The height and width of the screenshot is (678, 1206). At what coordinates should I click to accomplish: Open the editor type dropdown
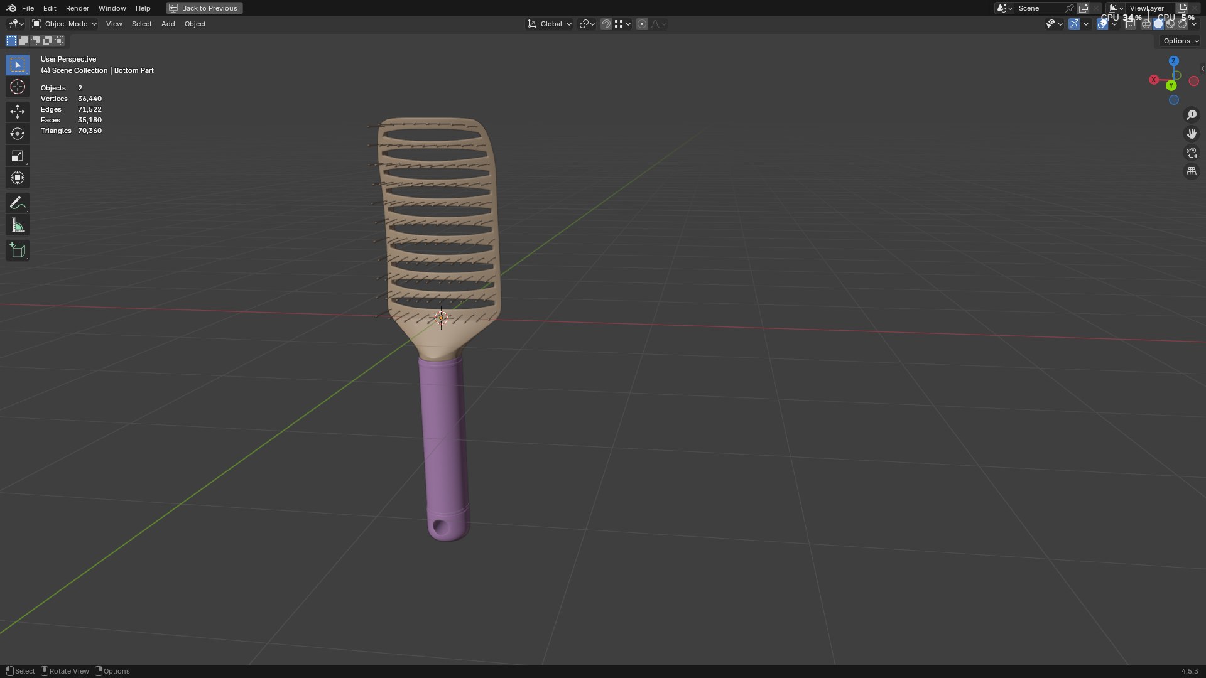[x=16, y=24]
